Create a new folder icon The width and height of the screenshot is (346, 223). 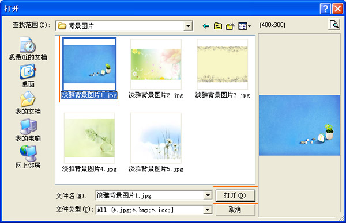(x=230, y=26)
